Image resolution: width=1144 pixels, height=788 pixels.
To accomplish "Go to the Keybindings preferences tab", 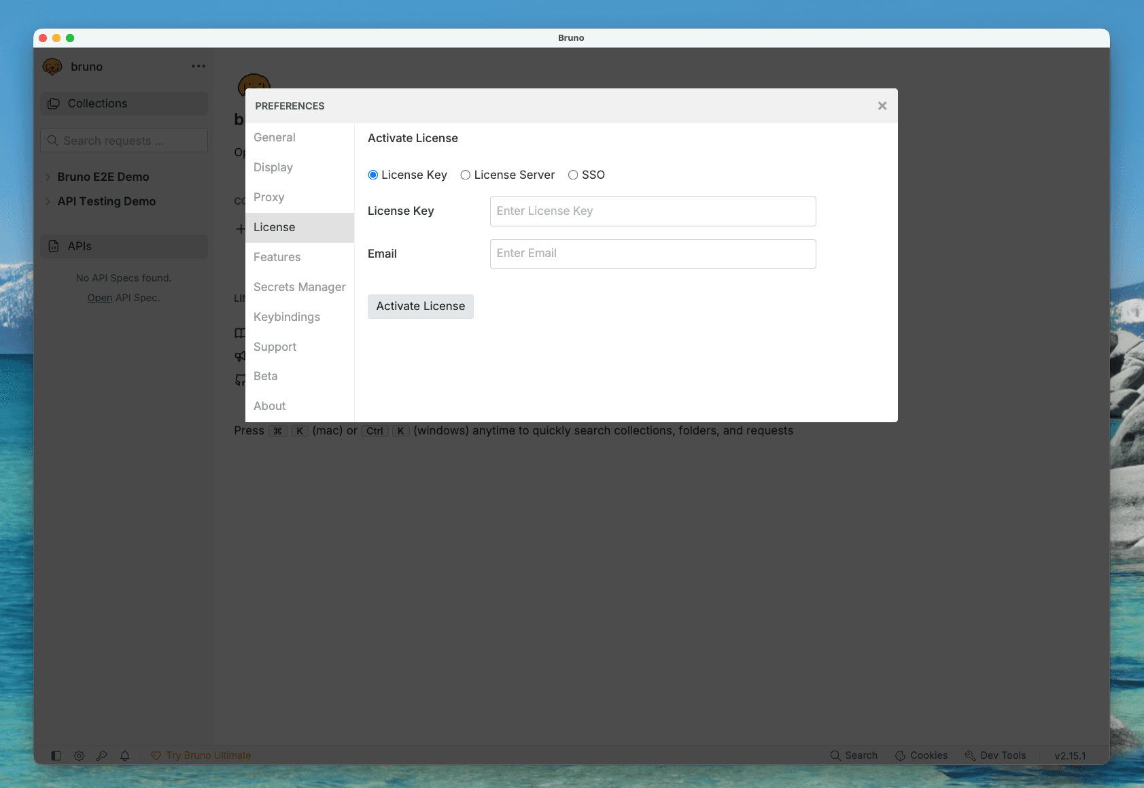I will (287, 317).
